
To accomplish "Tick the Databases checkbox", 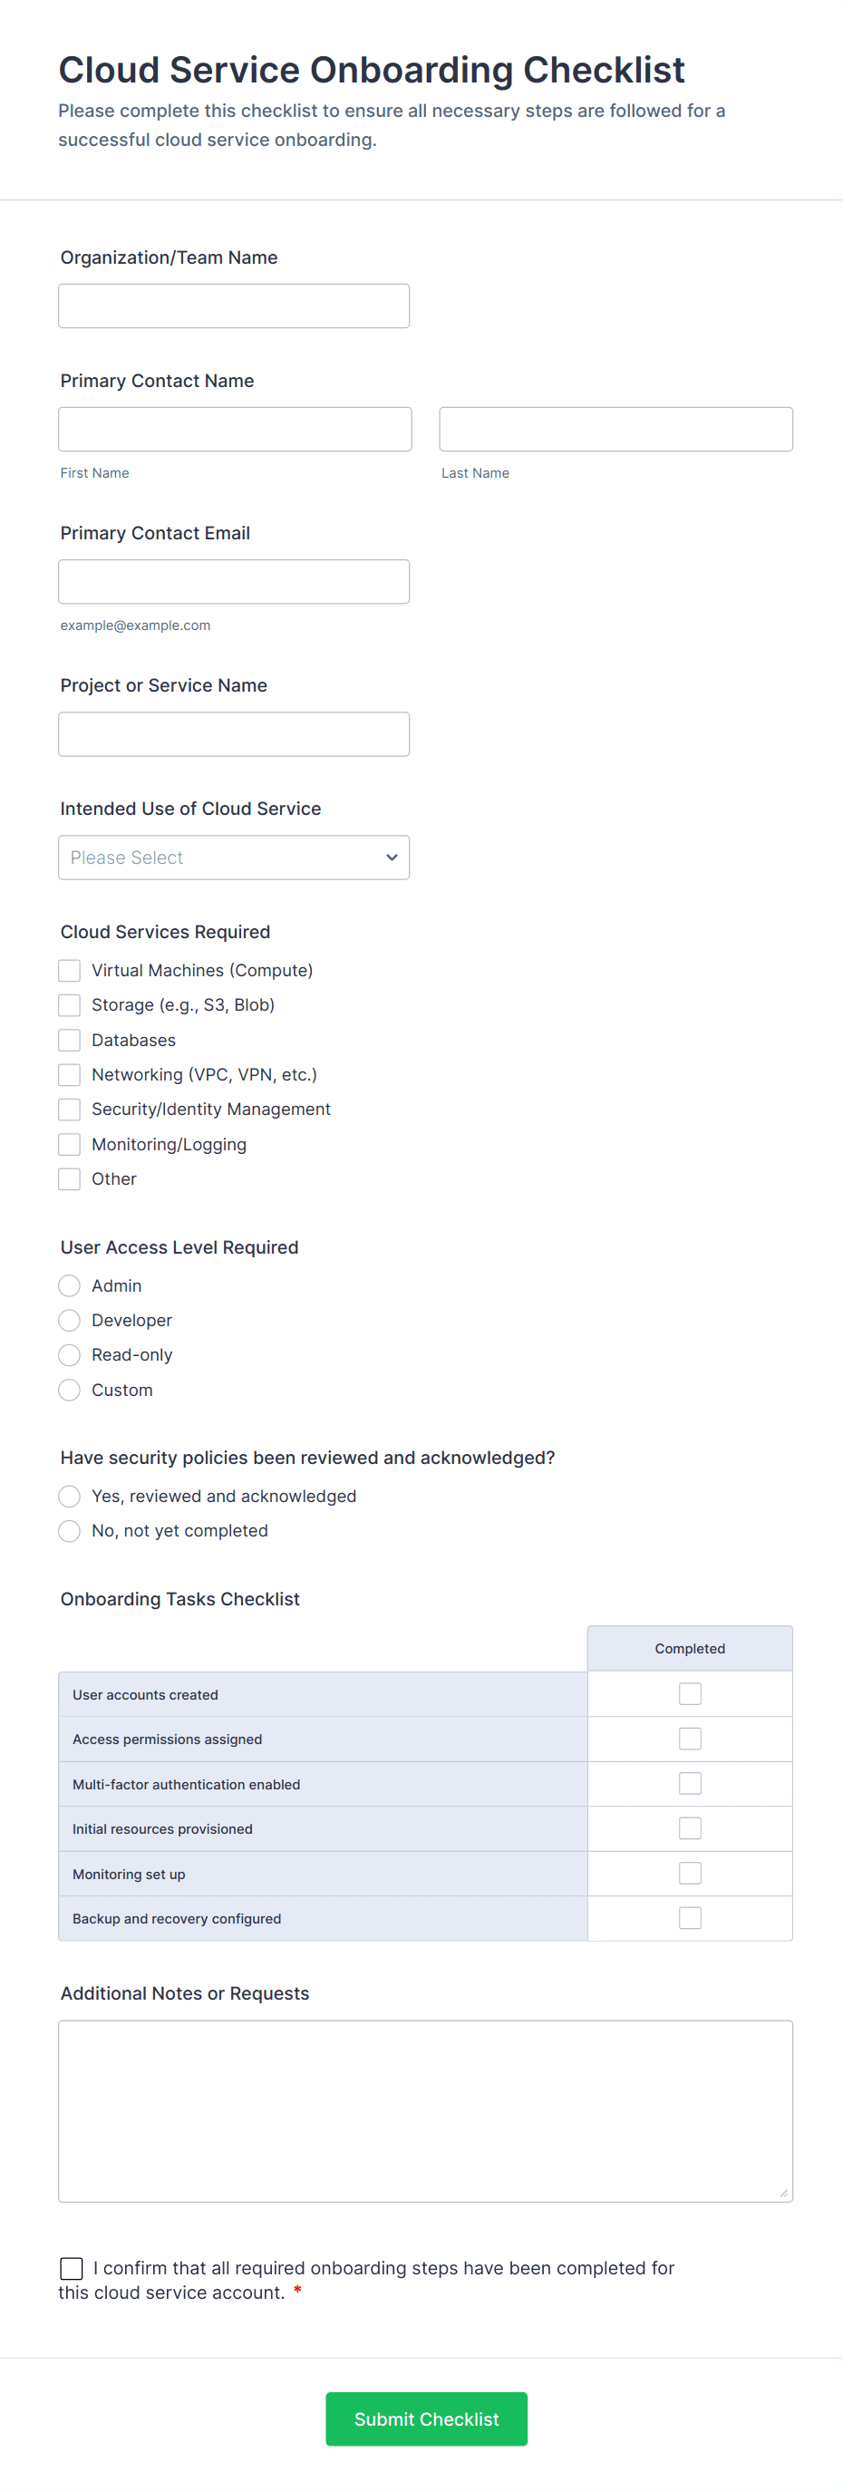I will click(x=70, y=1040).
